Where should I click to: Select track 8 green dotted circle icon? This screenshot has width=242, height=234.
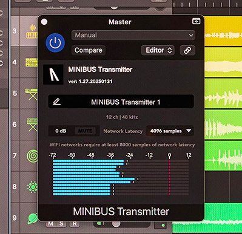click(32, 187)
